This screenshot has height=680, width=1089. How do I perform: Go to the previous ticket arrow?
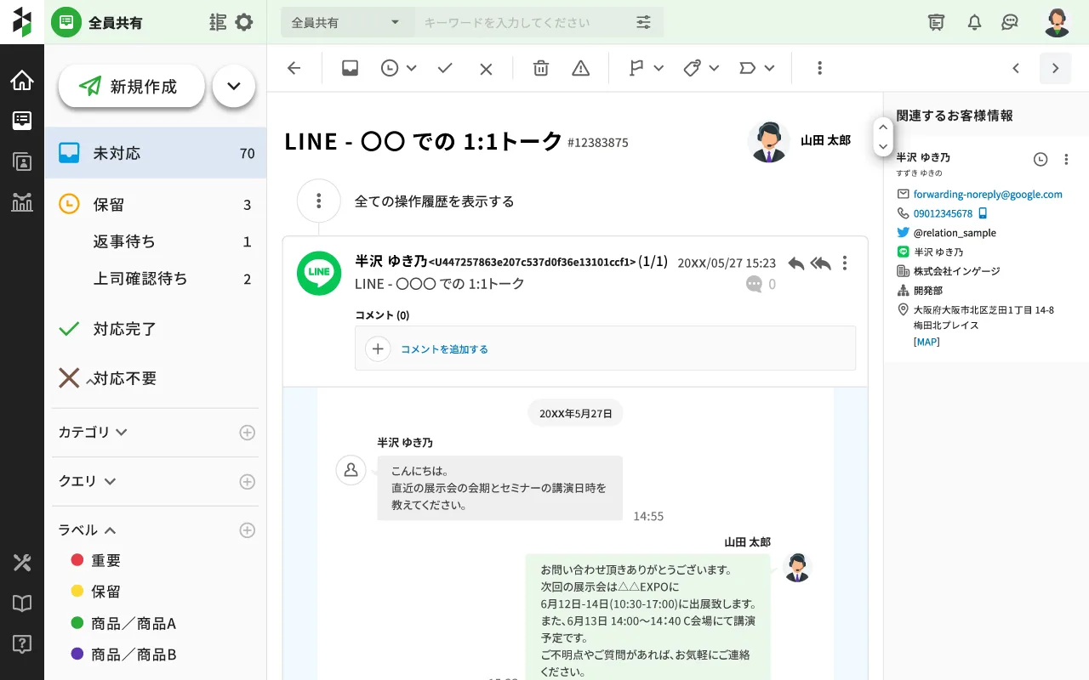click(1016, 68)
